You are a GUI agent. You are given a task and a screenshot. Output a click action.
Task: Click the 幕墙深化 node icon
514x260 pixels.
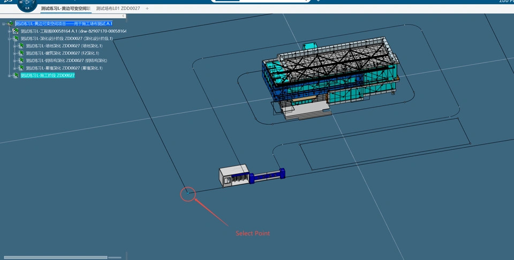point(21,68)
